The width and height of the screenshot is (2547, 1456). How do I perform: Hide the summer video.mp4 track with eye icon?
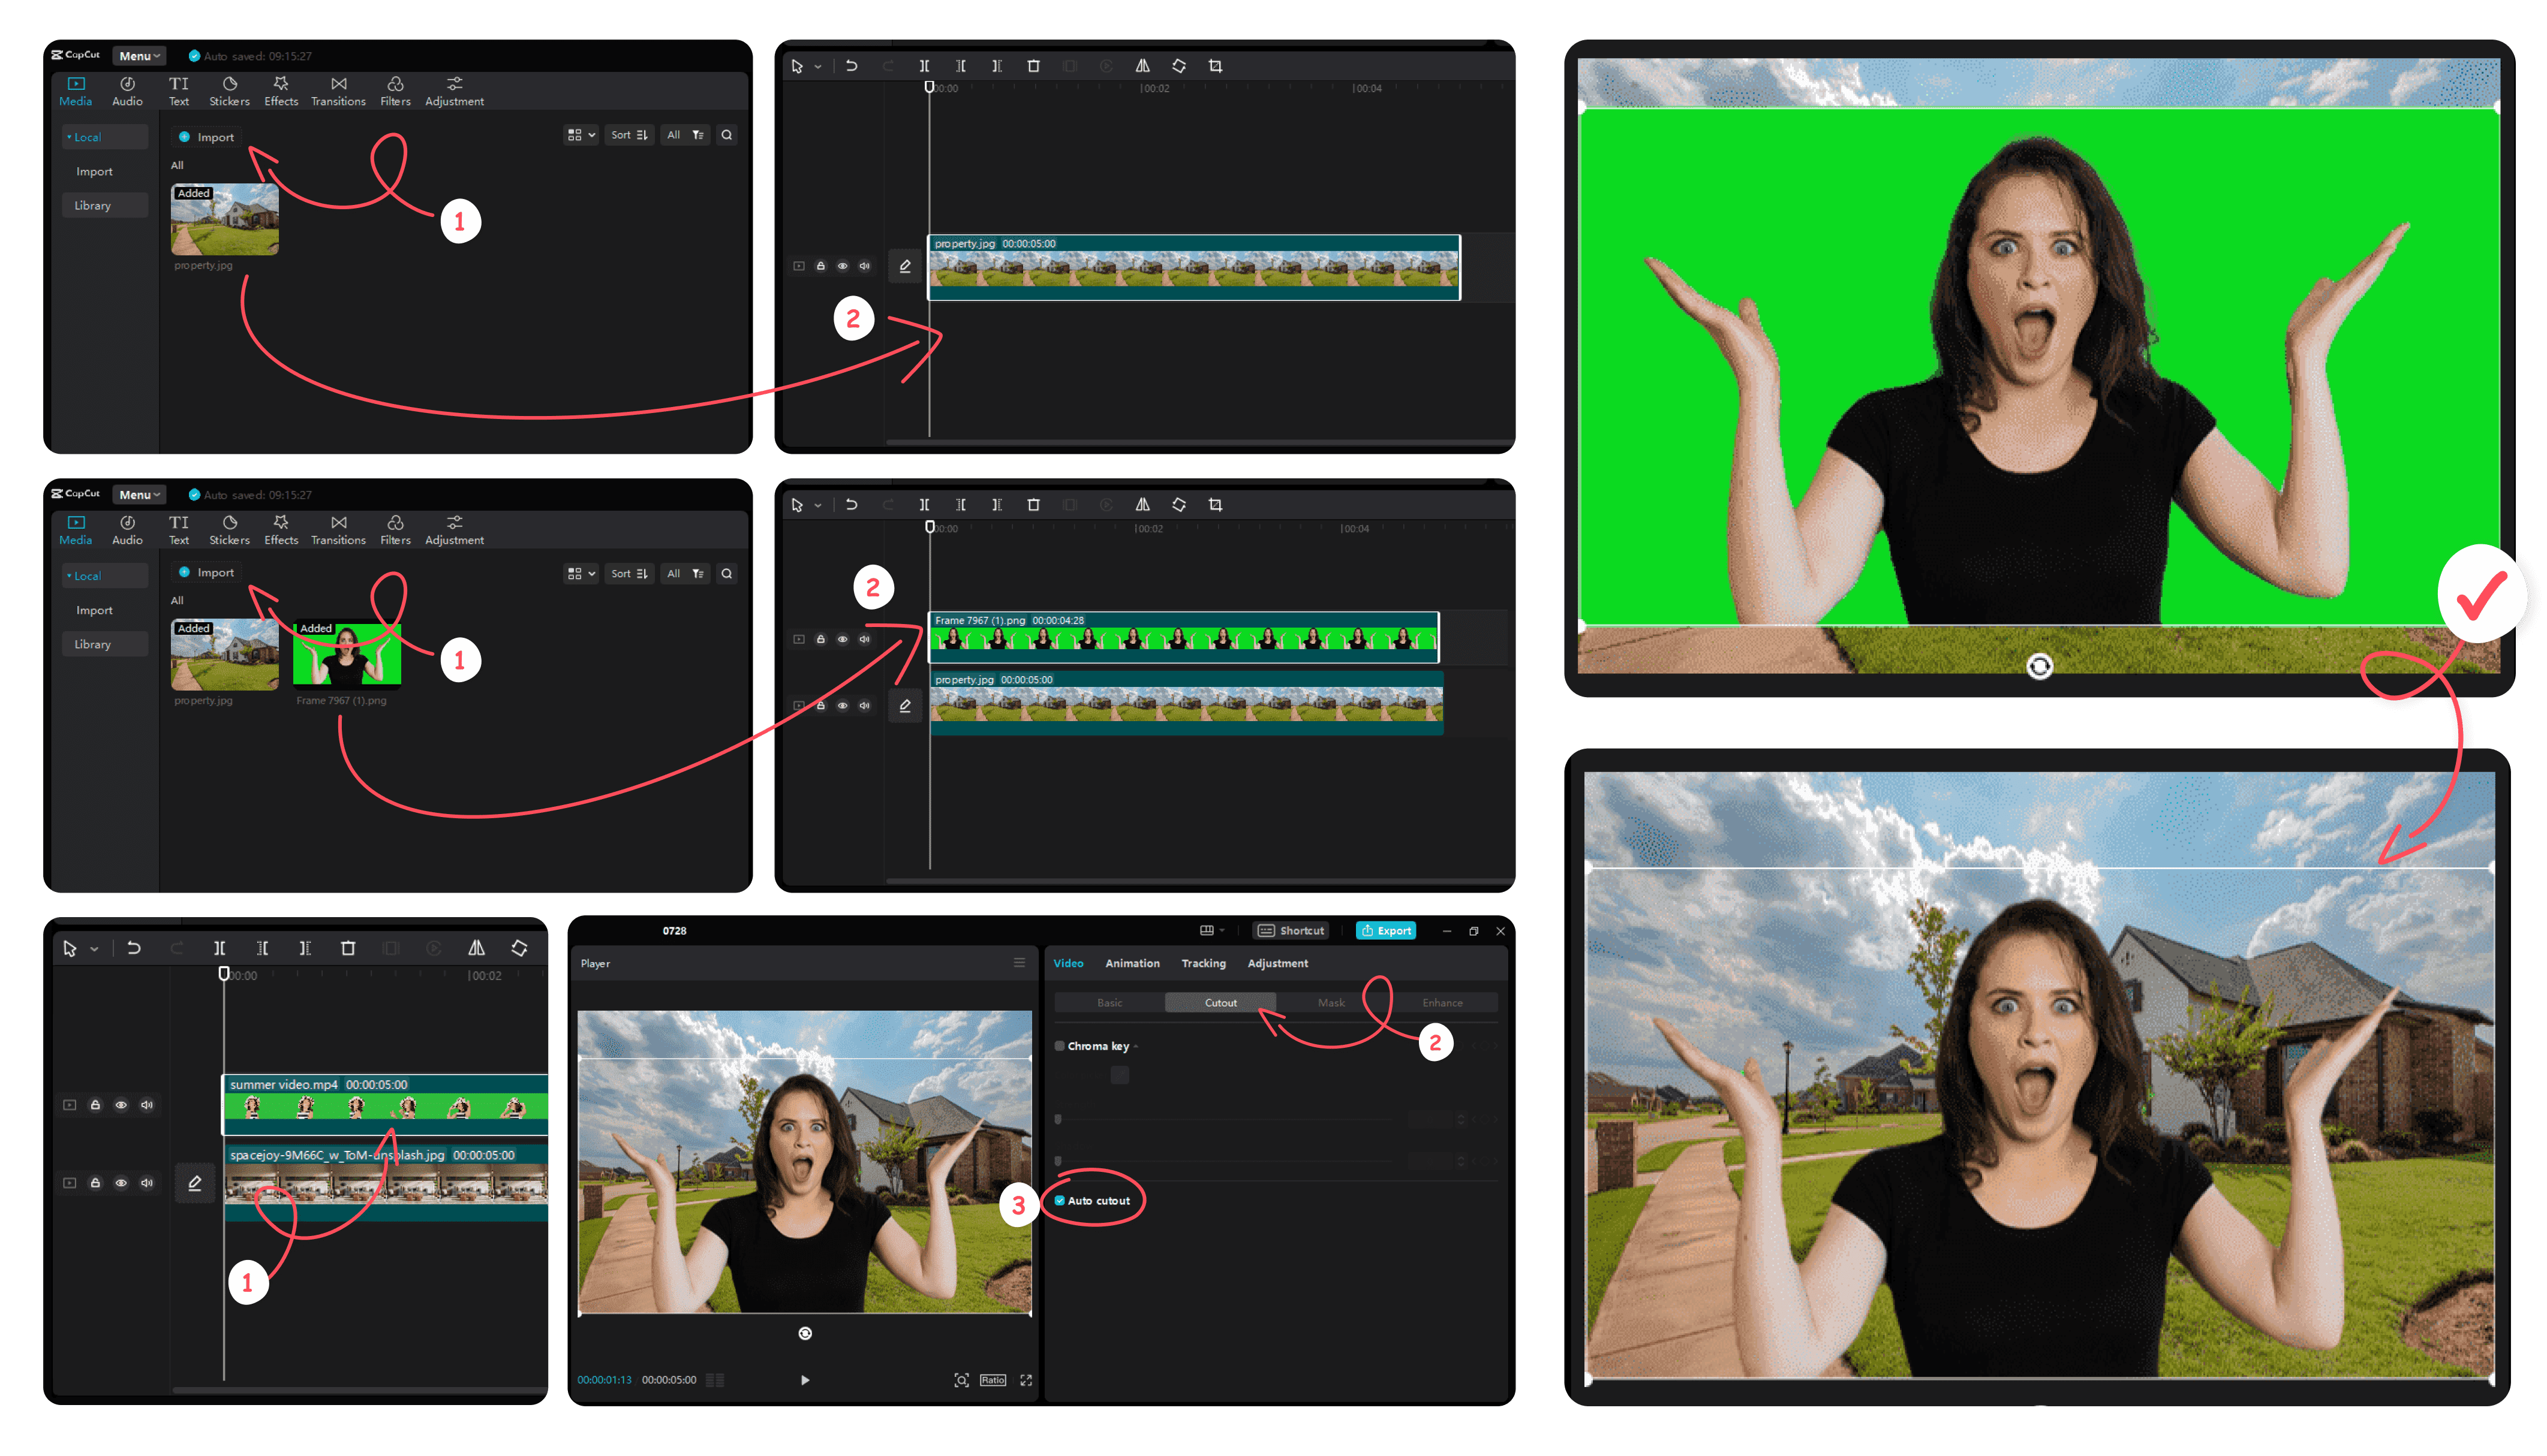click(x=121, y=1105)
